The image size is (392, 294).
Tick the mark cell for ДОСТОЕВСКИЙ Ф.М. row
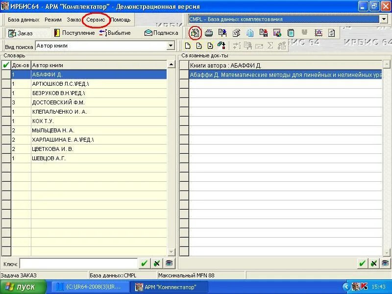coord(6,102)
